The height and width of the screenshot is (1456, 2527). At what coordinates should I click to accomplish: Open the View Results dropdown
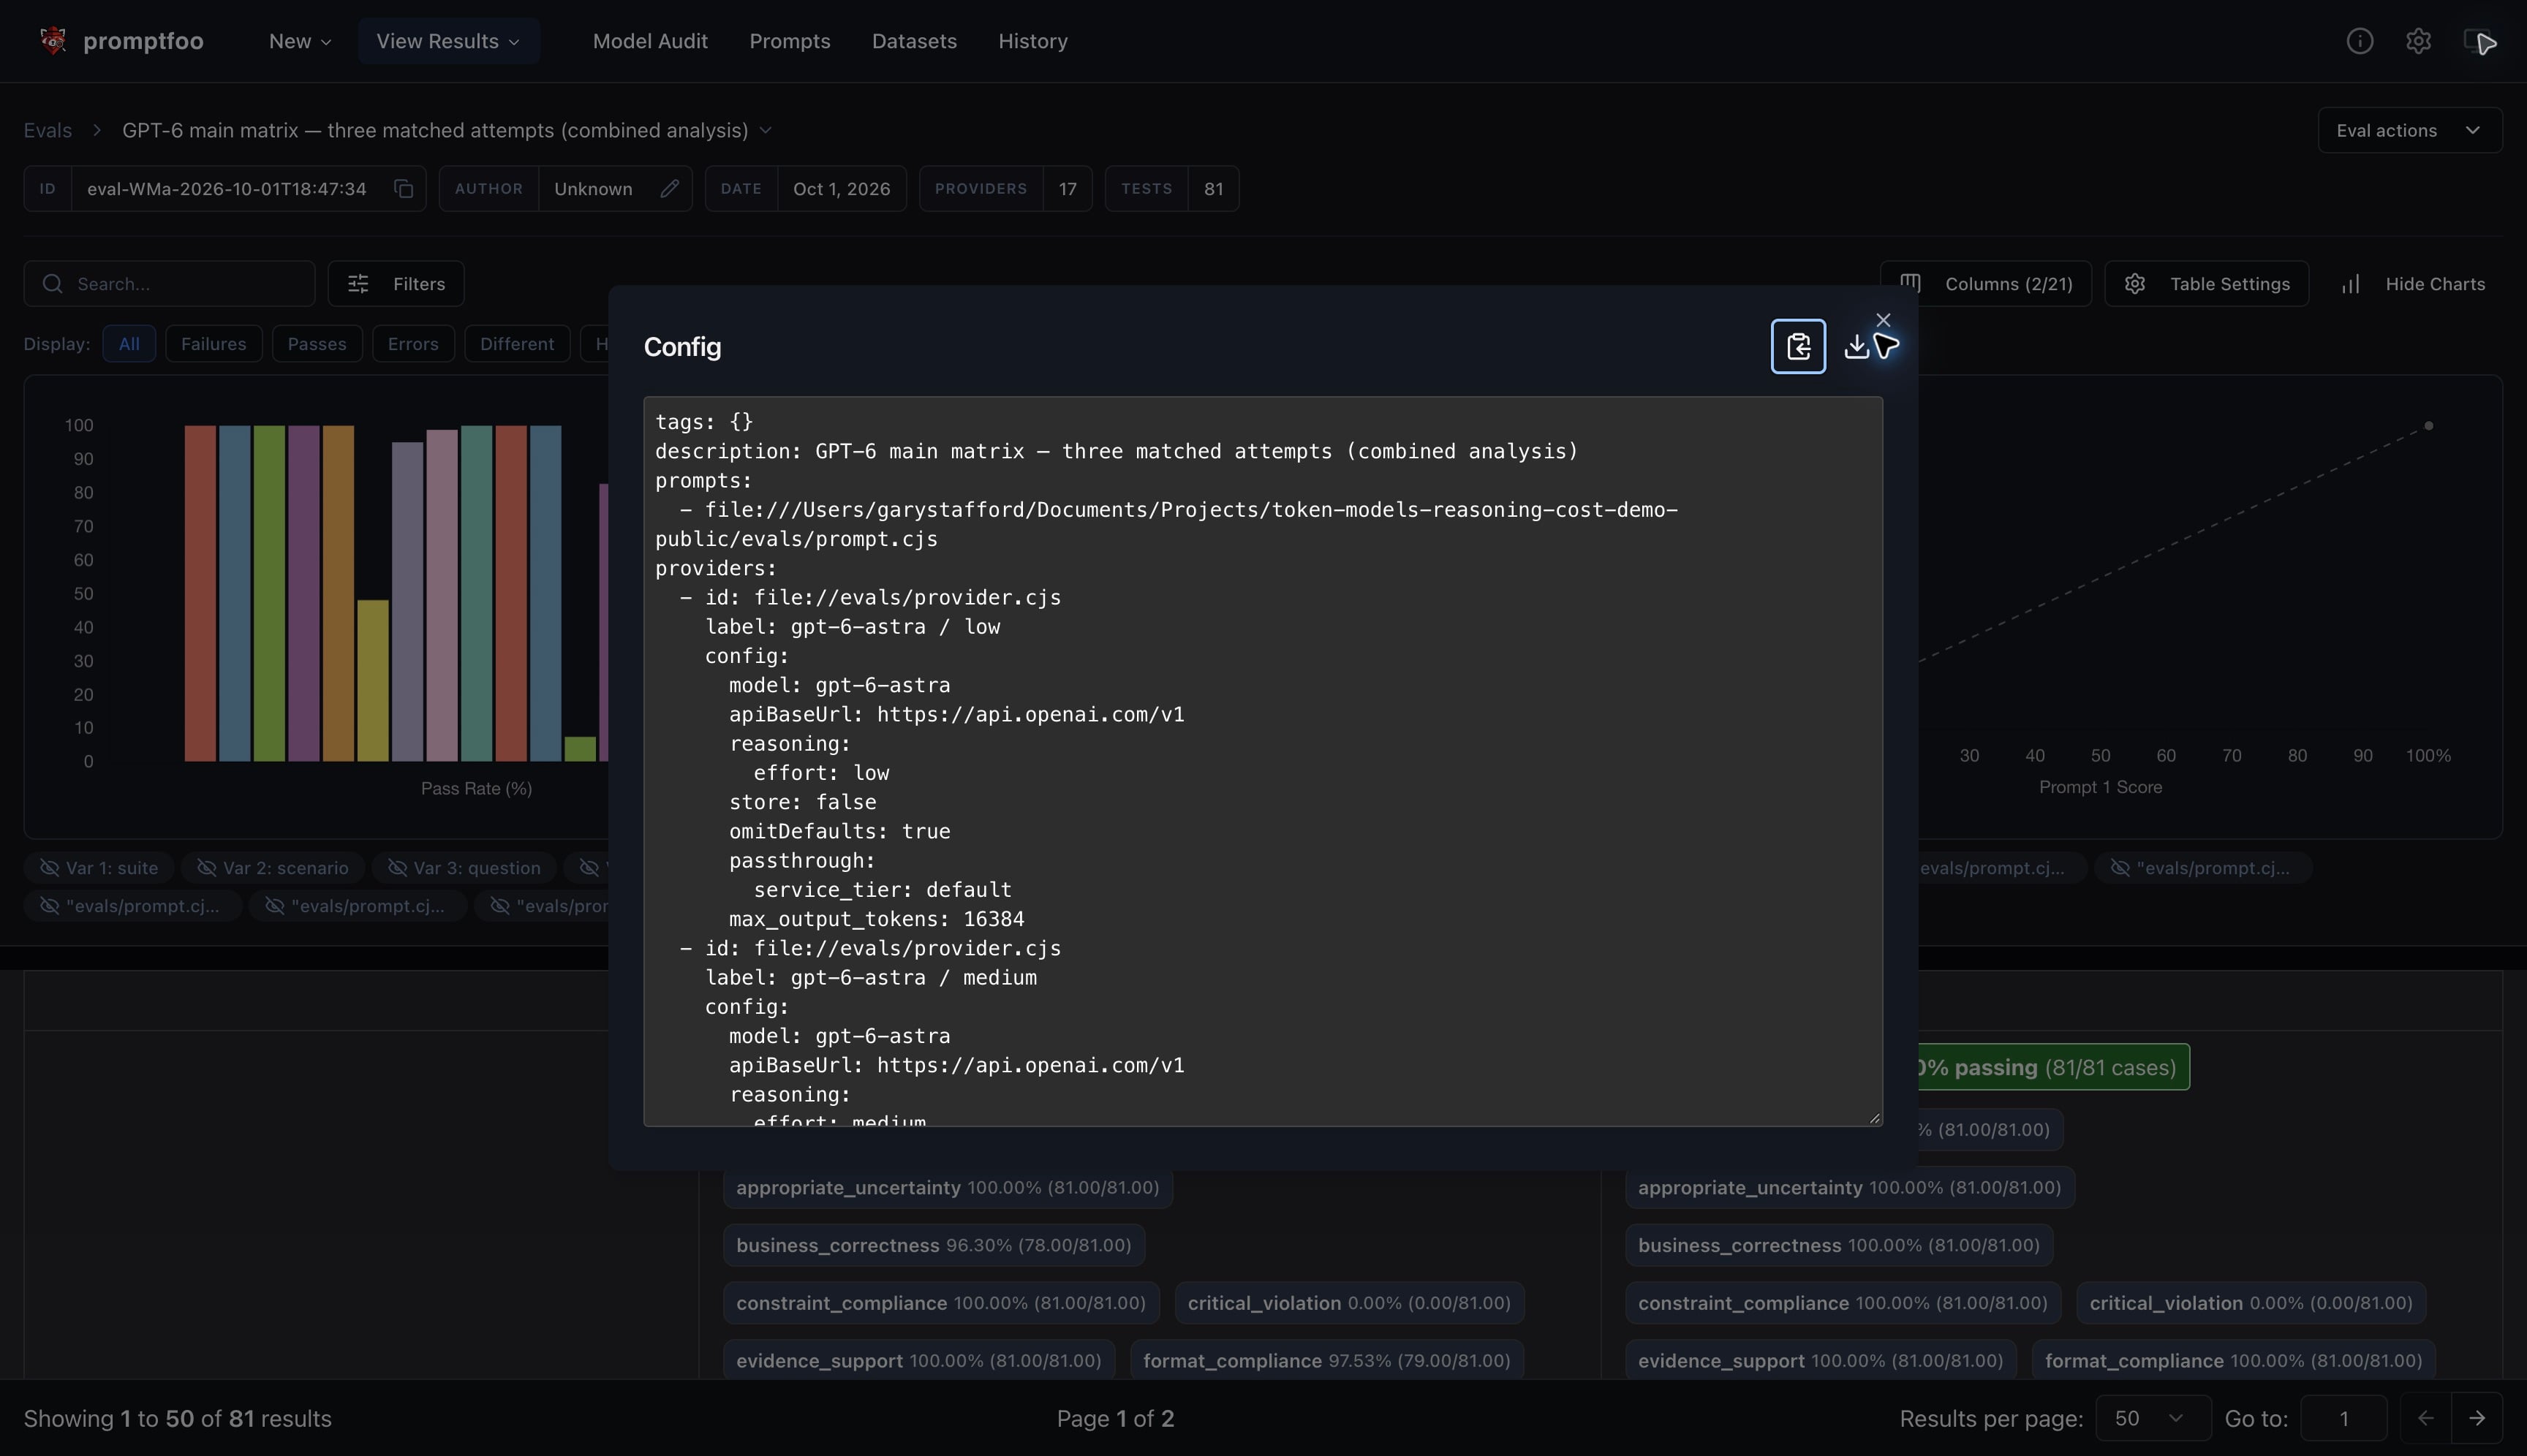click(448, 41)
